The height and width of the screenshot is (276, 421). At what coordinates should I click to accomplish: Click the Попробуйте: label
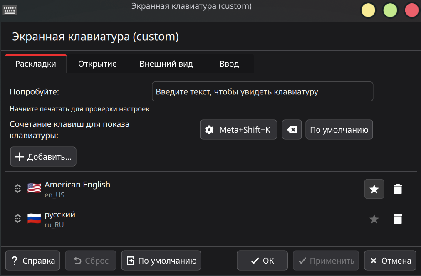click(x=35, y=92)
